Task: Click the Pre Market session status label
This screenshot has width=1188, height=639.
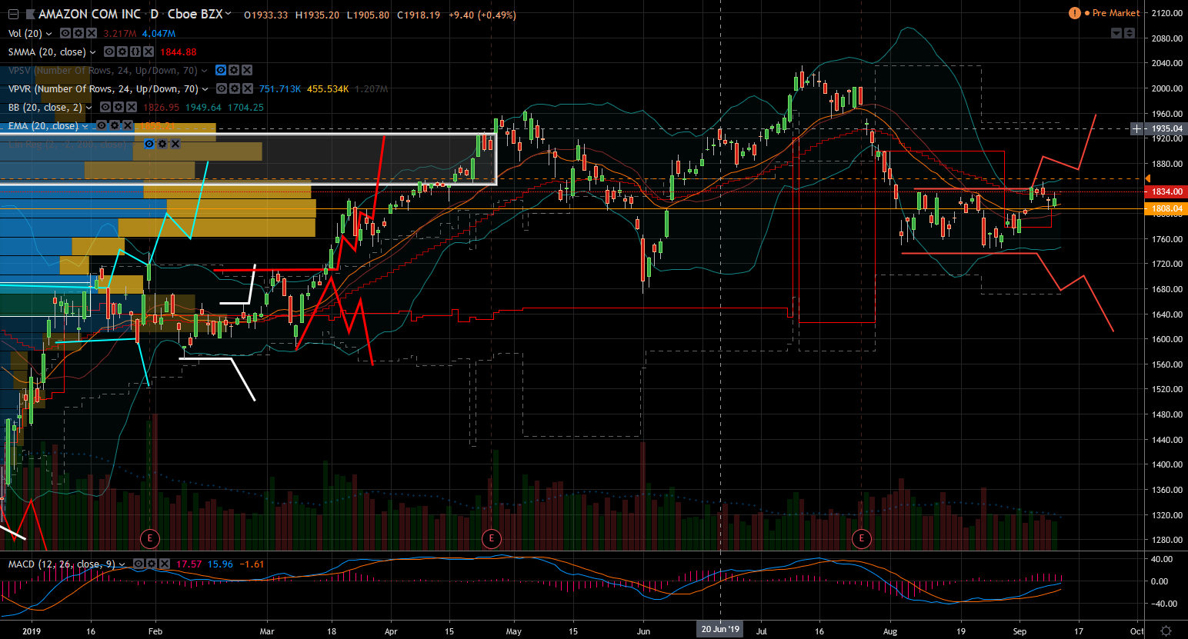Action: click(1116, 13)
